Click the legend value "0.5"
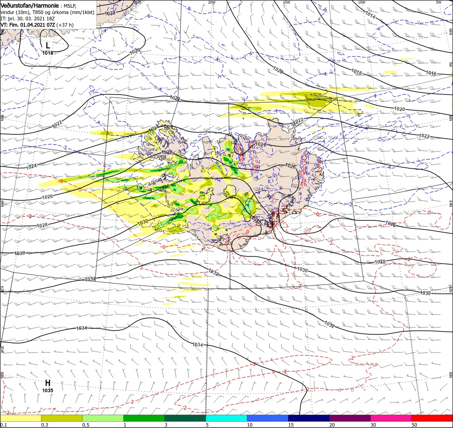This screenshot has height=428, width=453. (86, 425)
